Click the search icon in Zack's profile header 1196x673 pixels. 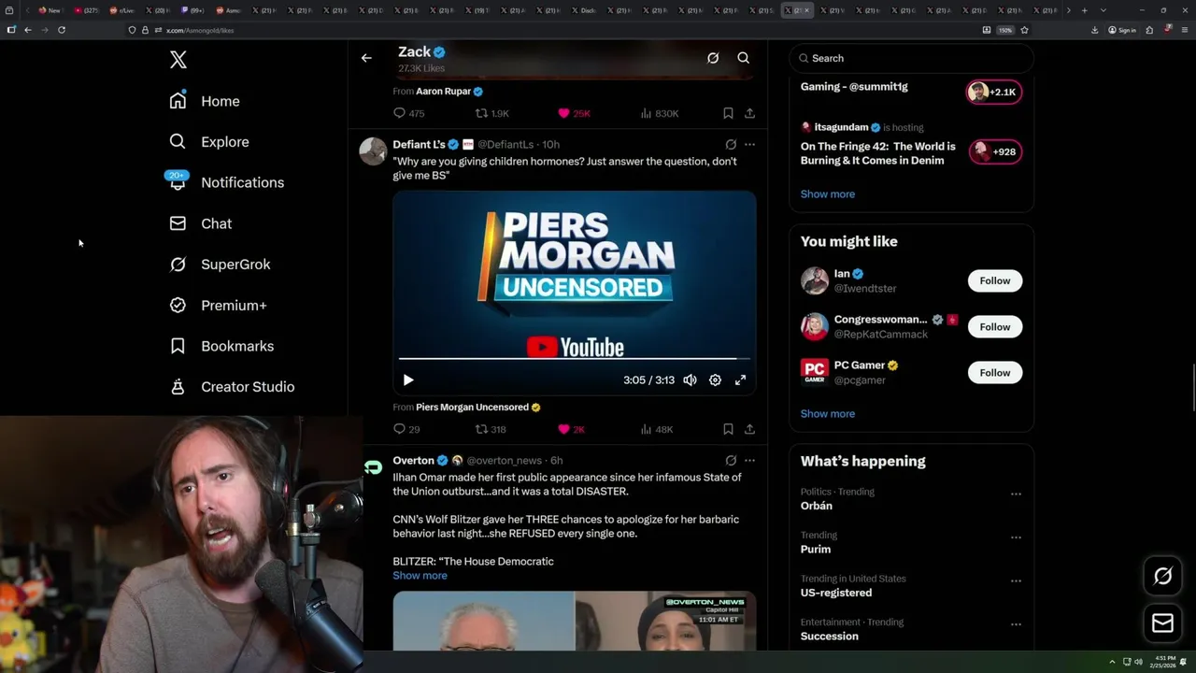pos(744,58)
